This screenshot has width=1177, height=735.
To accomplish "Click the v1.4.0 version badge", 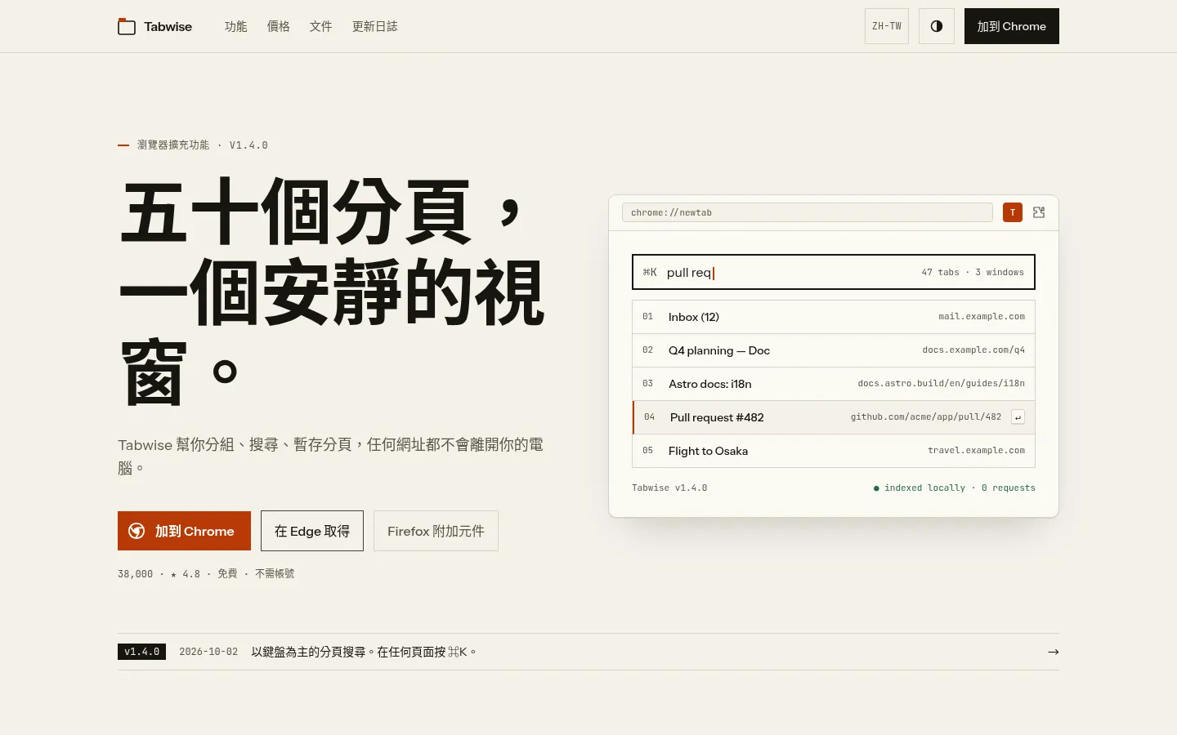I will point(142,652).
